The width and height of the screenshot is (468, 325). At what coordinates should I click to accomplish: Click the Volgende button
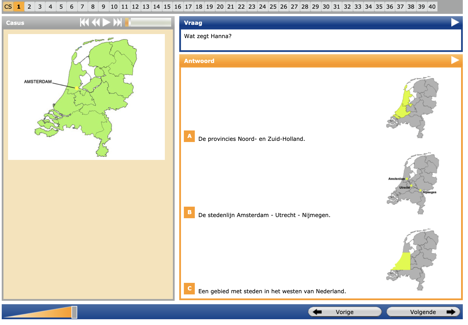click(423, 312)
